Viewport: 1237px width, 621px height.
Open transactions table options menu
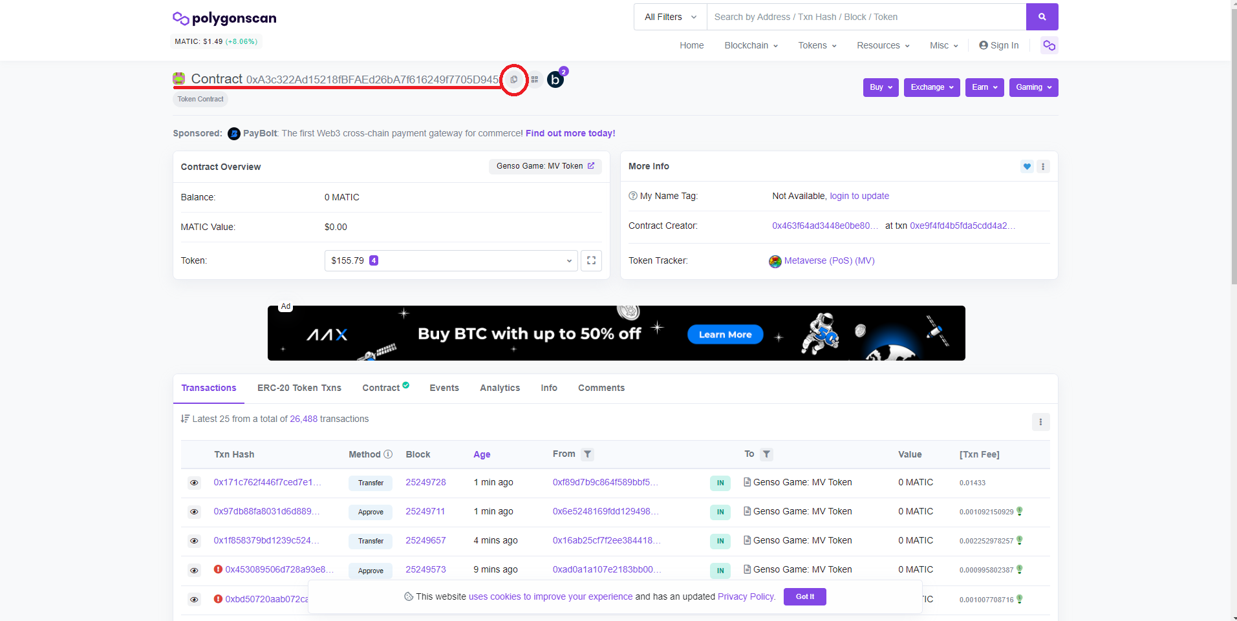coord(1040,422)
